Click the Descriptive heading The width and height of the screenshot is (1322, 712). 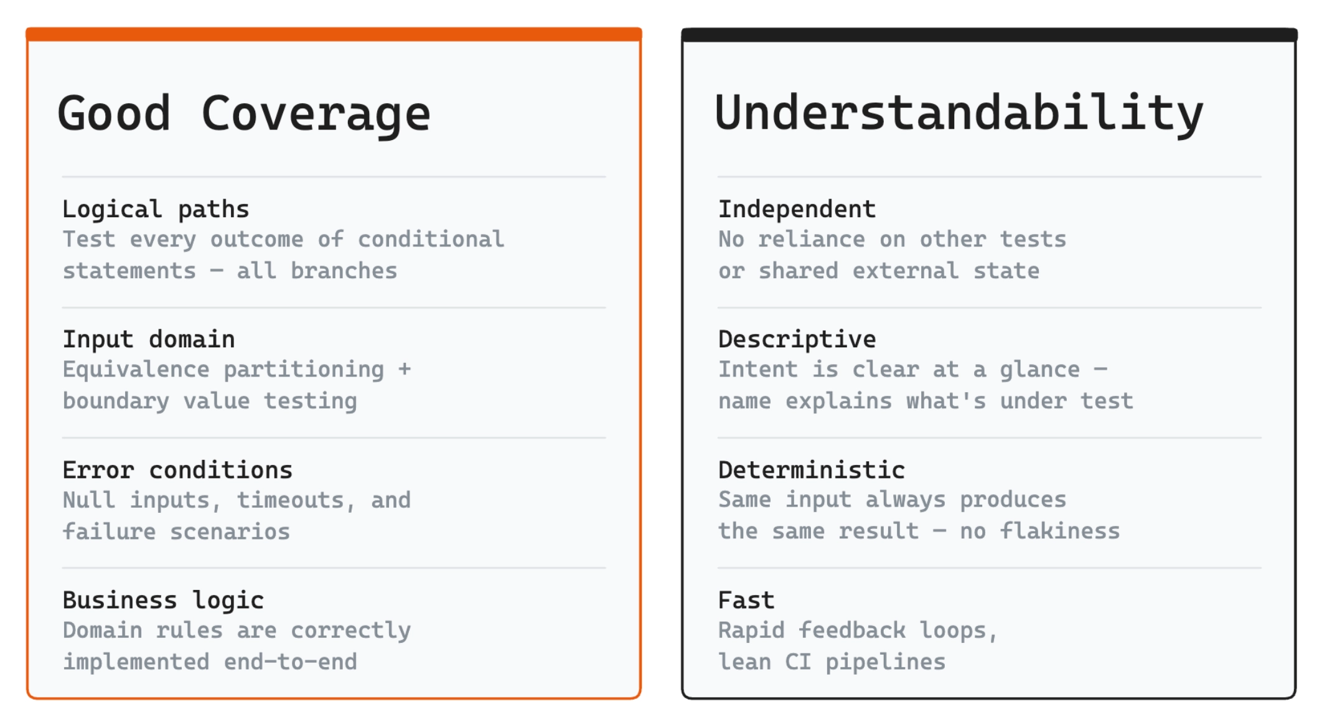797,340
